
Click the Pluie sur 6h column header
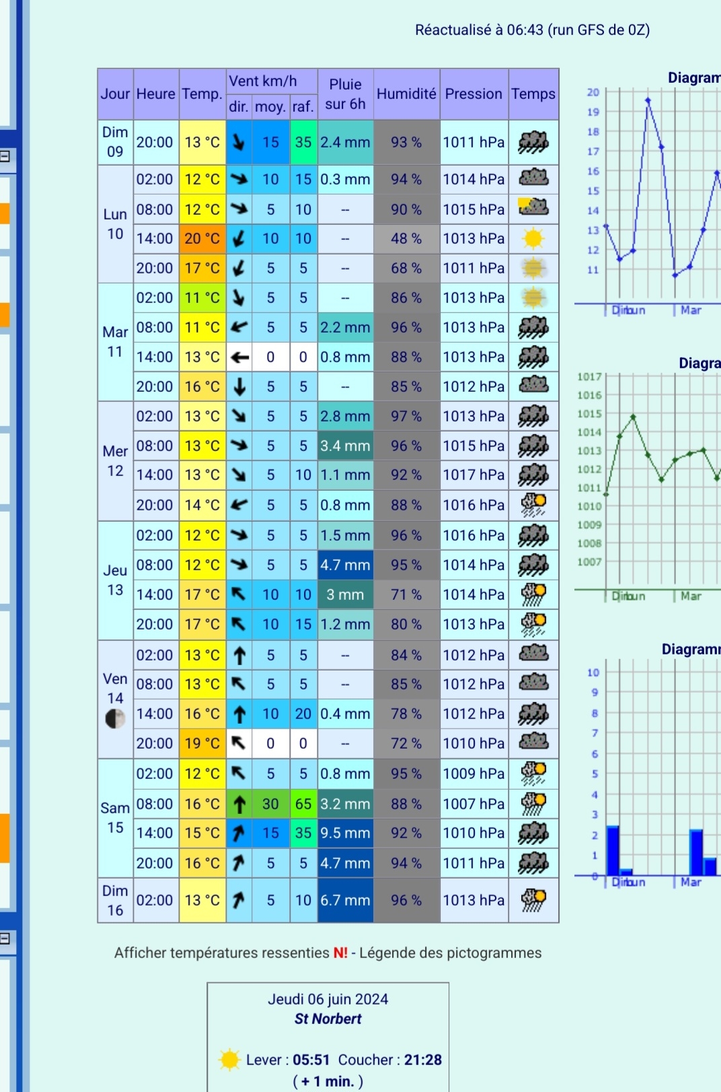[x=345, y=94]
